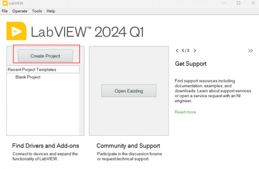259x169 pixels.
Task: Open Find Drivers and Add-ons
Action: [46, 146]
